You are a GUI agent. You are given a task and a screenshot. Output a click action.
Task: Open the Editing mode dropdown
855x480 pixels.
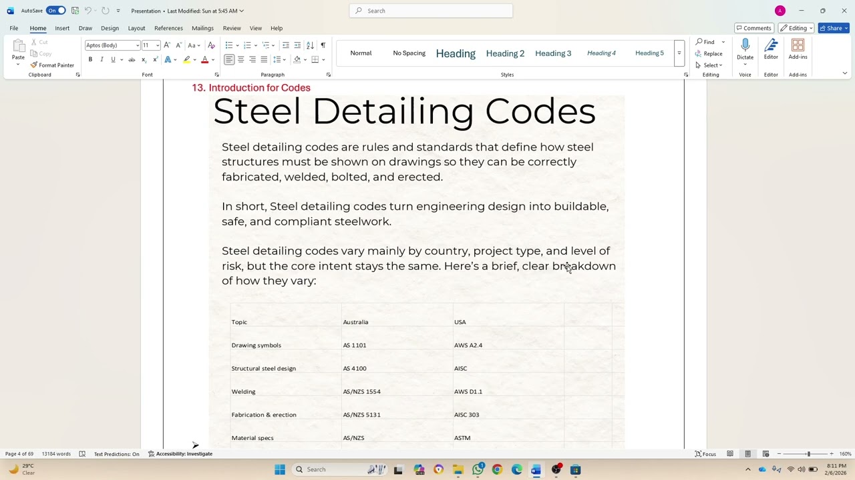coord(796,28)
